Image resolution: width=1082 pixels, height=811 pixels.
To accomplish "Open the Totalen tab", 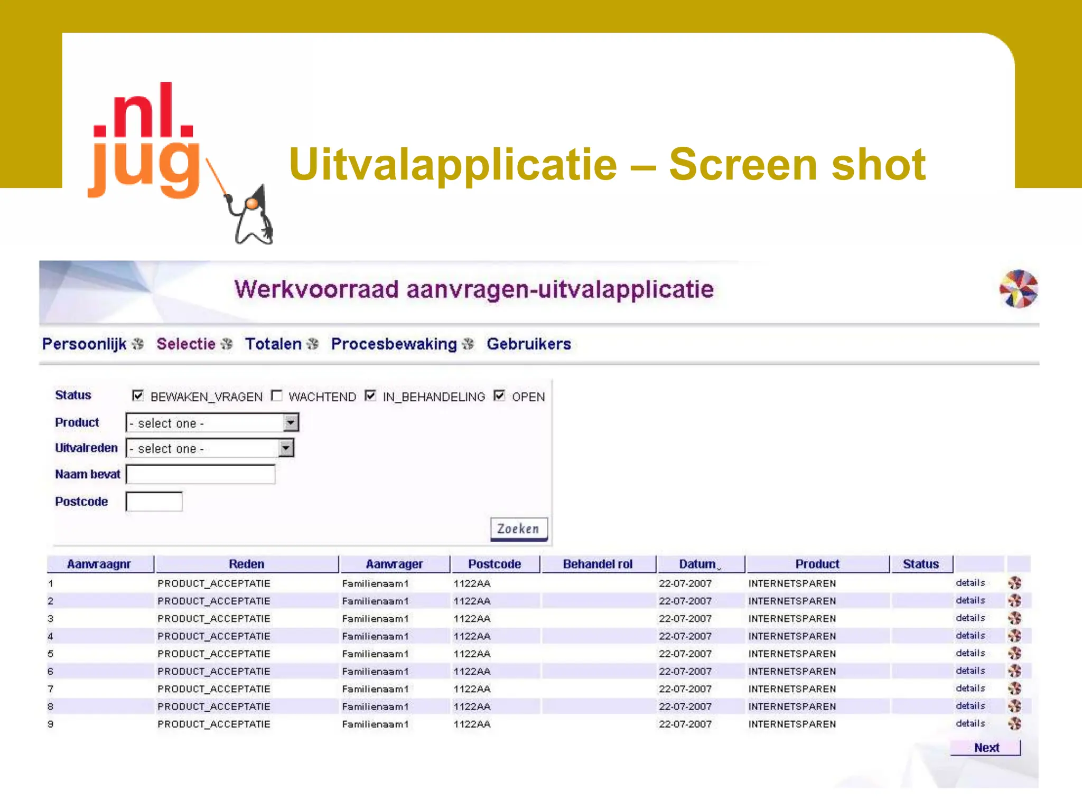I will pos(273,344).
